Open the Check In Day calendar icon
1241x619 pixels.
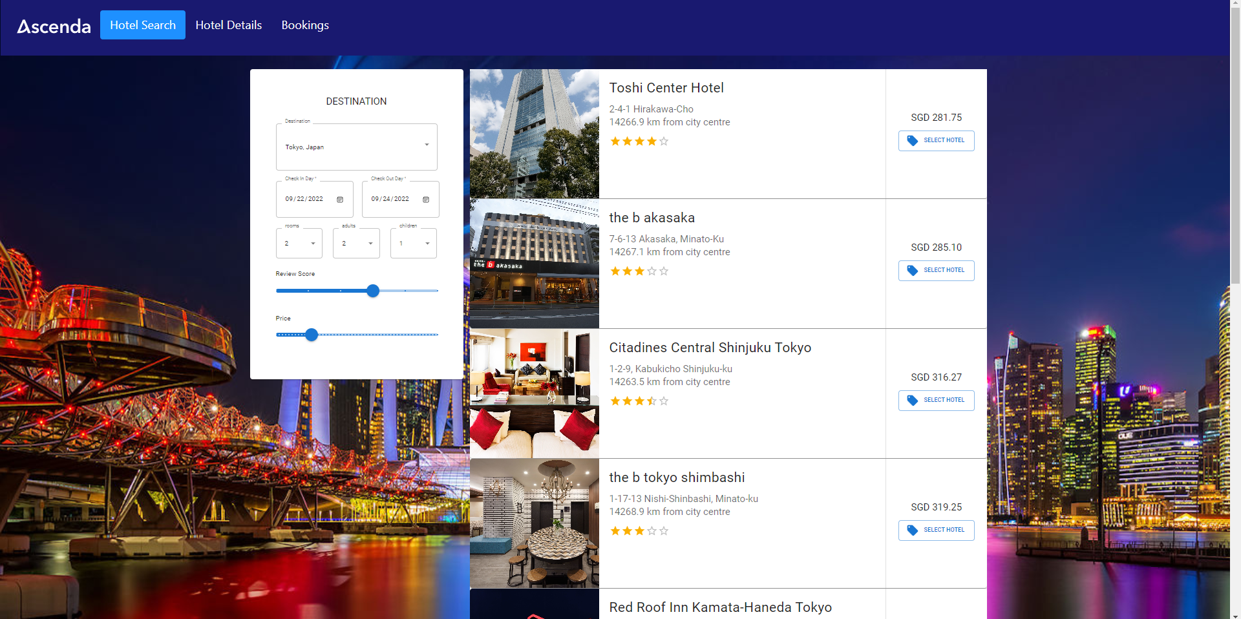point(340,200)
